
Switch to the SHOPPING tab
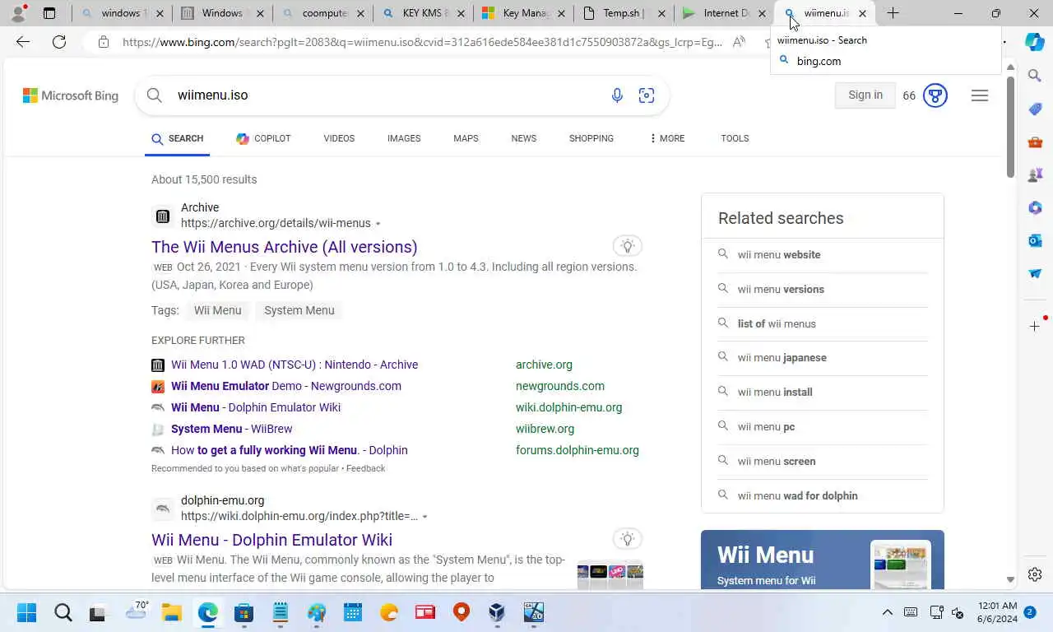click(x=591, y=138)
